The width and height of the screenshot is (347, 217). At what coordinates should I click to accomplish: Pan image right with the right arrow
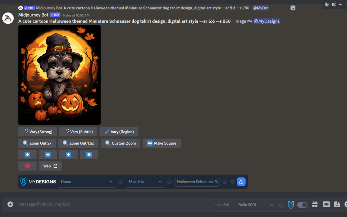(48, 155)
